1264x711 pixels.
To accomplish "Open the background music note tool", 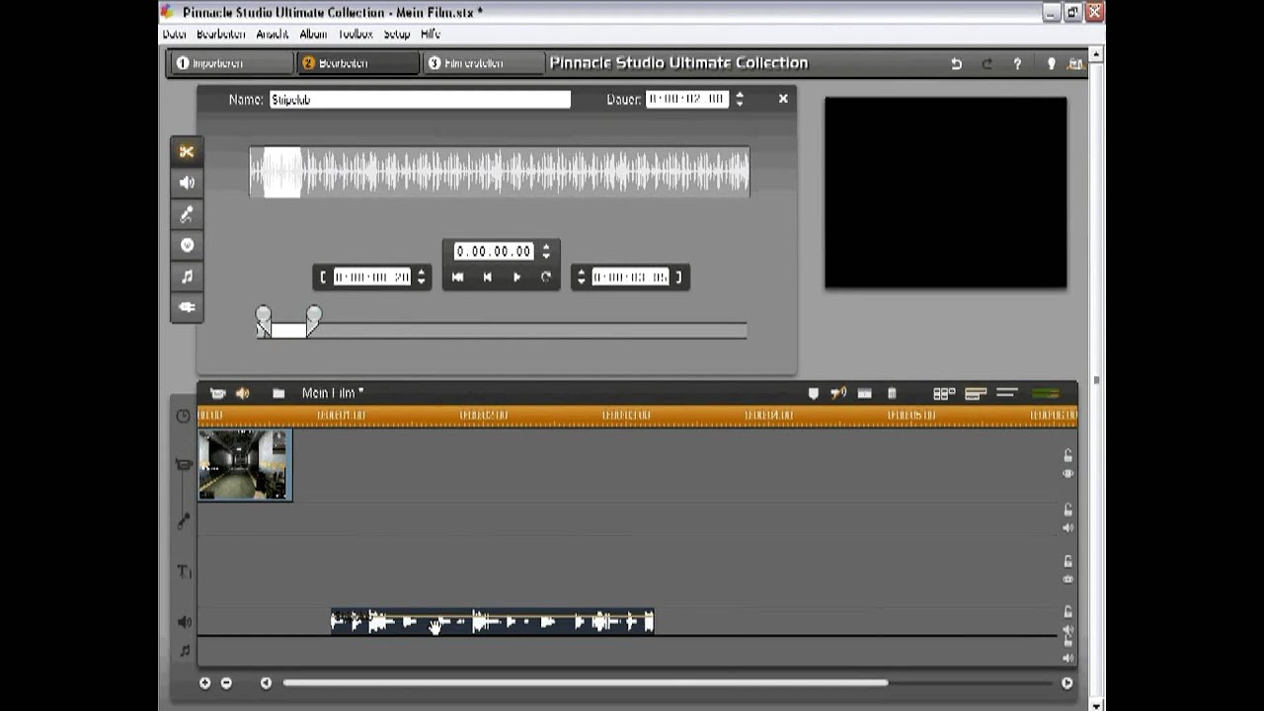I will pos(187,276).
